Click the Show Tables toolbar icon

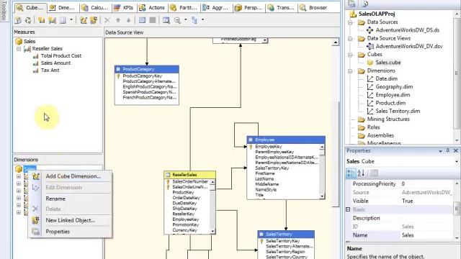(143, 20)
